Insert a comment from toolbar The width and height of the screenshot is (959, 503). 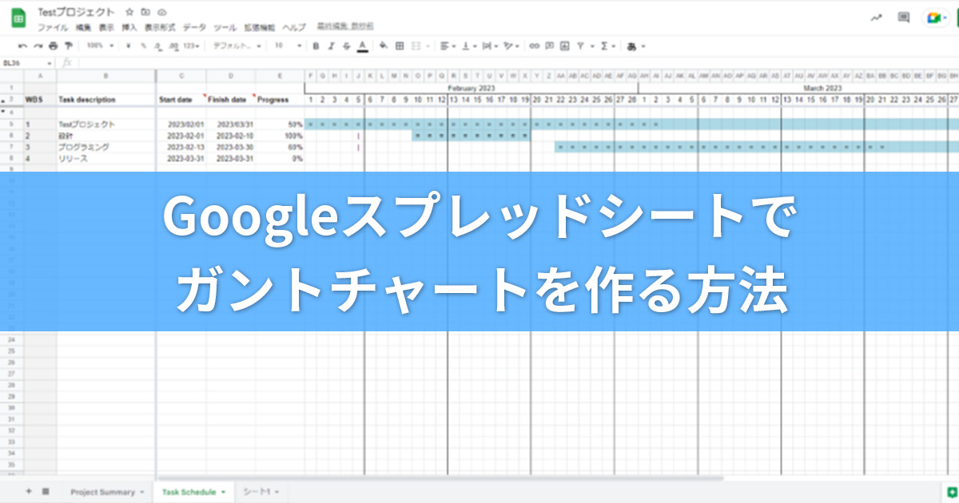(x=550, y=46)
